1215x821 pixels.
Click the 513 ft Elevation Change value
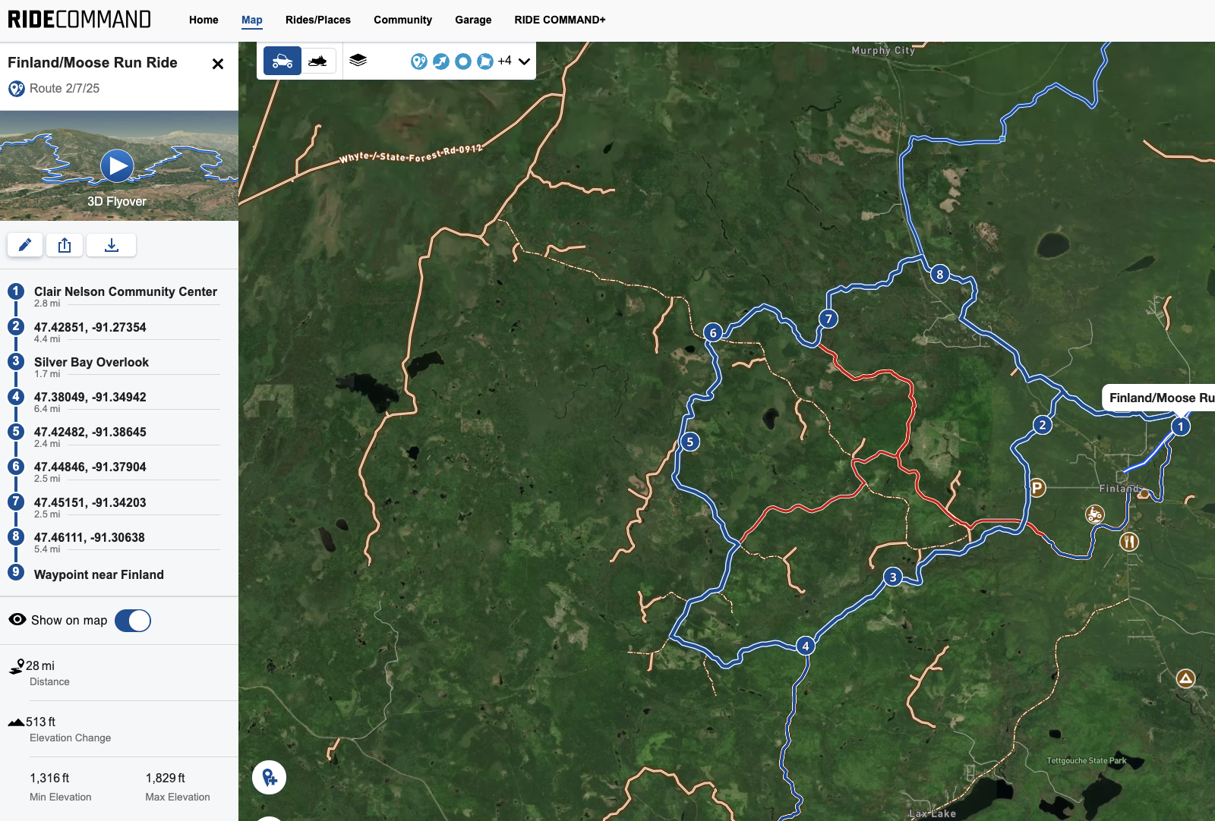(41, 722)
